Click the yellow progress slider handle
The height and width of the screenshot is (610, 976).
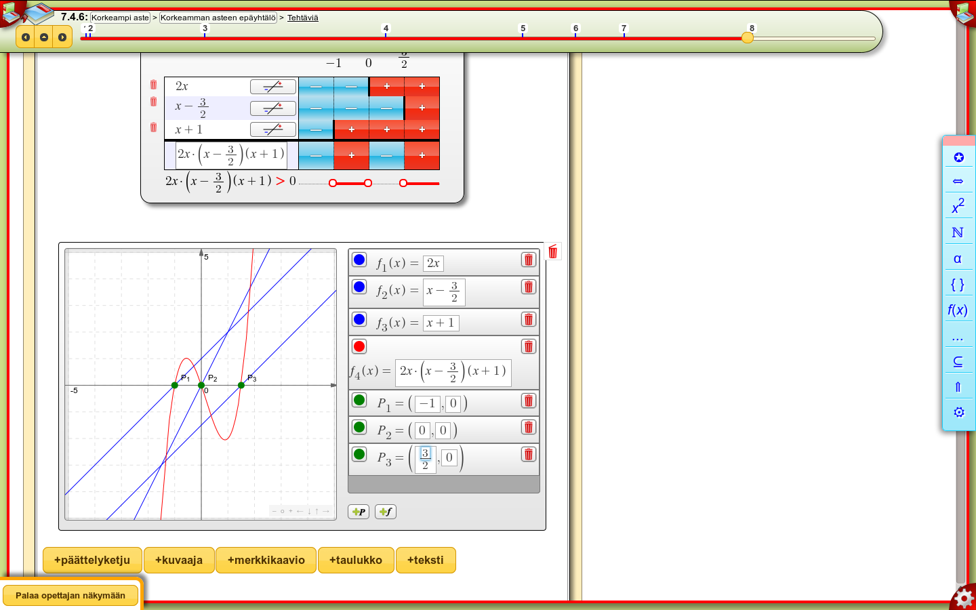[748, 38]
